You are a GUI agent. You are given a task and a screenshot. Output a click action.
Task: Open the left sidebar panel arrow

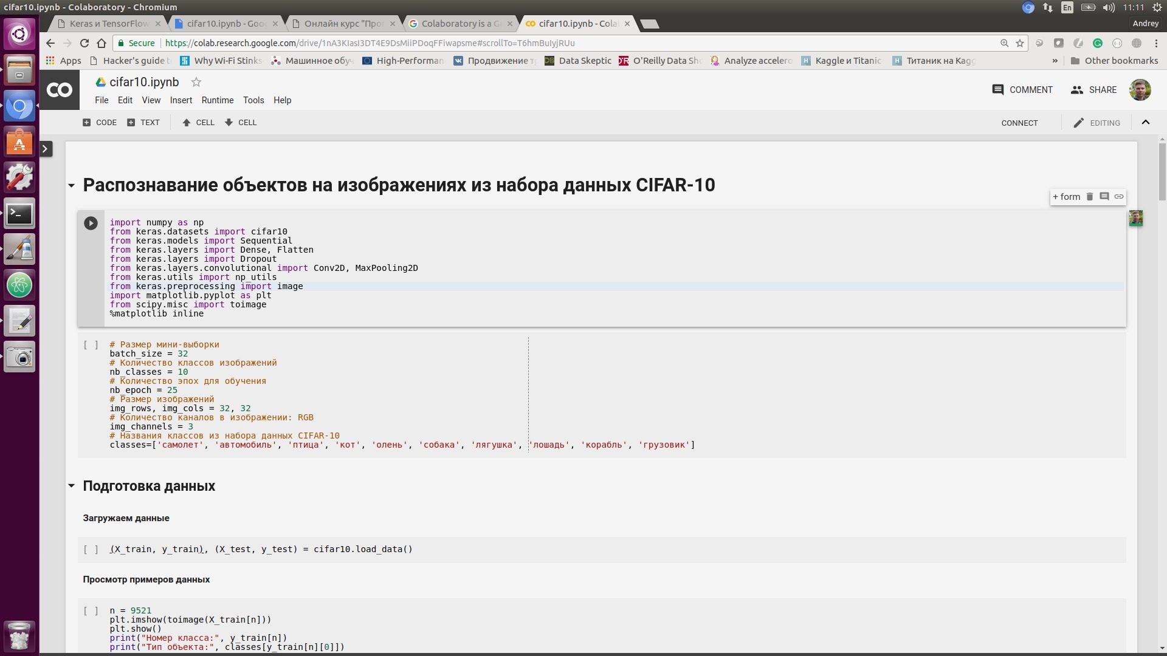click(x=46, y=149)
